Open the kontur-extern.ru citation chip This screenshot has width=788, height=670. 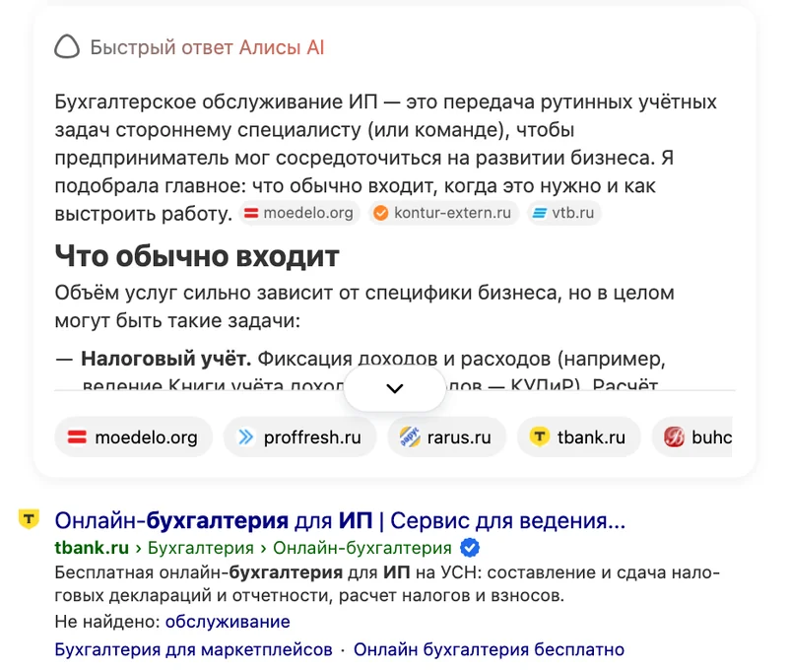tap(442, 213)
